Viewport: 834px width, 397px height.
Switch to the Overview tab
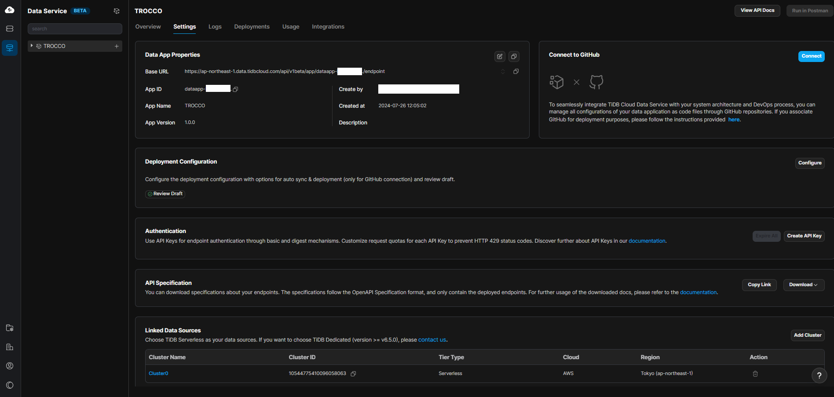click(x=148, y=27)
